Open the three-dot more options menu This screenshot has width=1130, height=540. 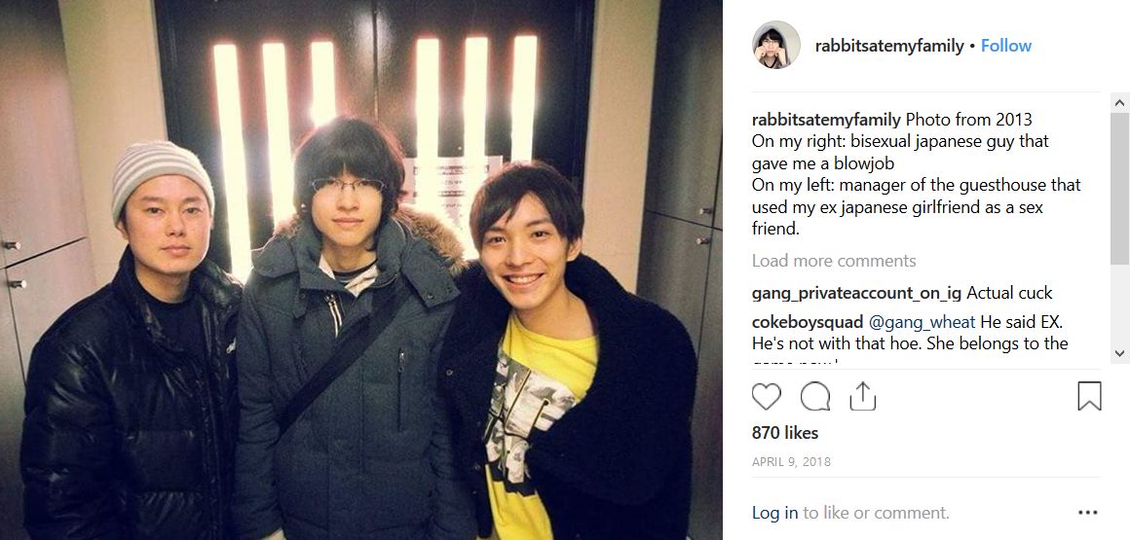coord(1087,513)
